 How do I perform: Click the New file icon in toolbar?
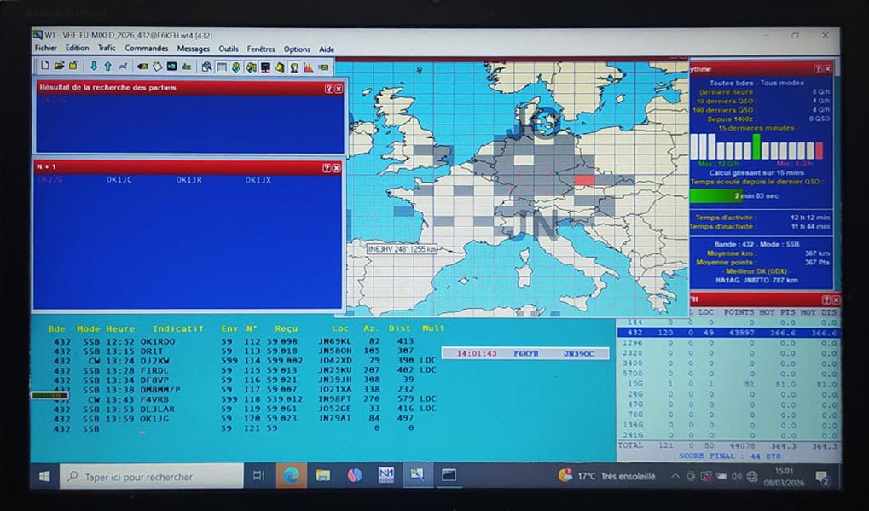point(44,66)
